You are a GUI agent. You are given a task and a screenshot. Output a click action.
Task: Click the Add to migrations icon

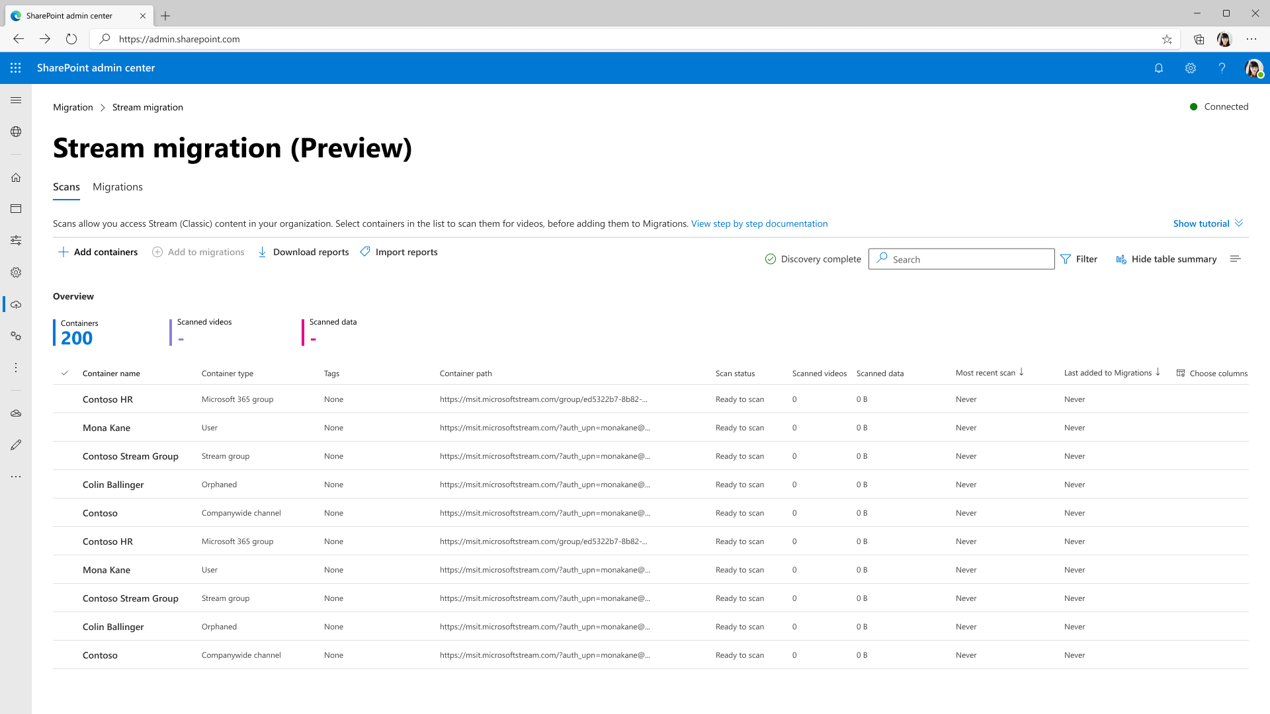(x=158, y=252)
